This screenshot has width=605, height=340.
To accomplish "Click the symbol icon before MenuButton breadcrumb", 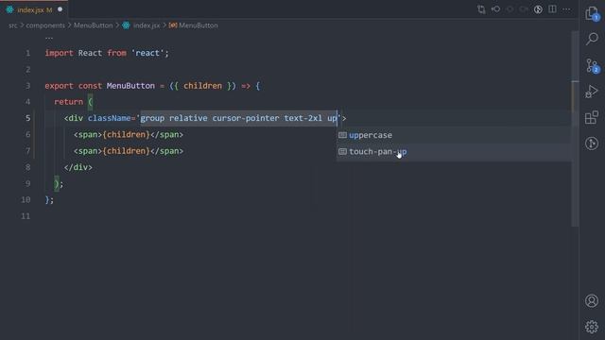I will (x=173, y=25).
